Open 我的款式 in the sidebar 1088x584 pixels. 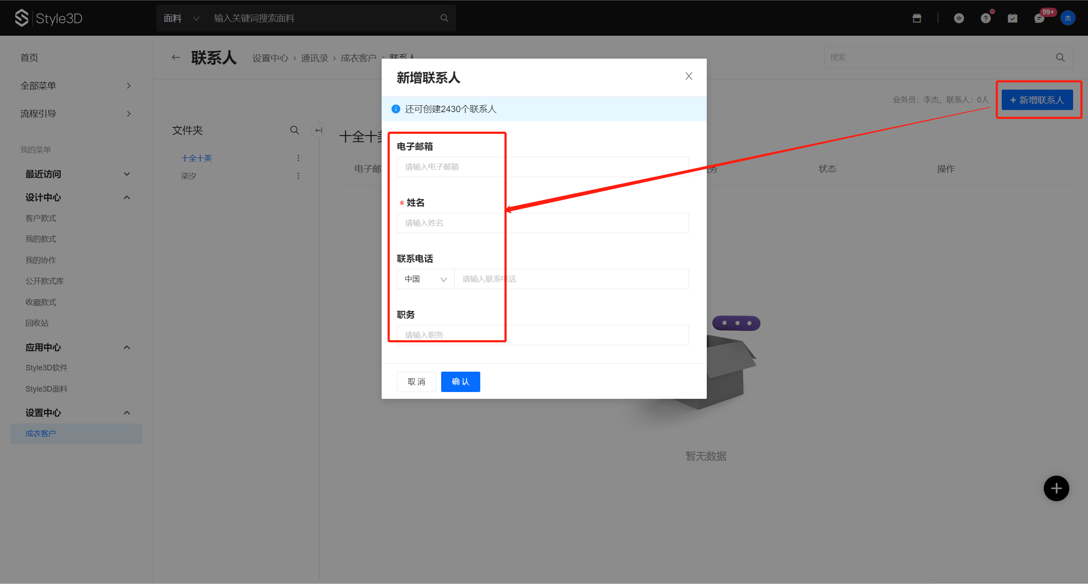(41, 239)
